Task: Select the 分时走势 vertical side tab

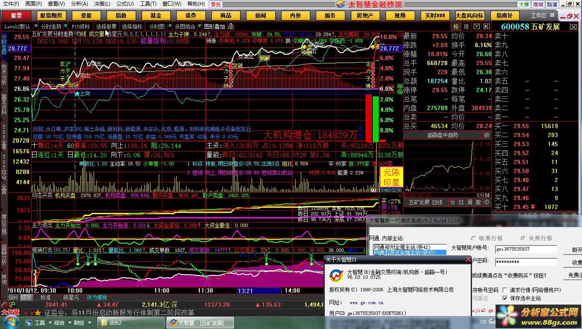Action: [4, 45]
